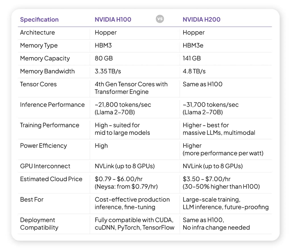
Task: Click the 'Deployment Compatibility' row label
Action: point(39,224)
